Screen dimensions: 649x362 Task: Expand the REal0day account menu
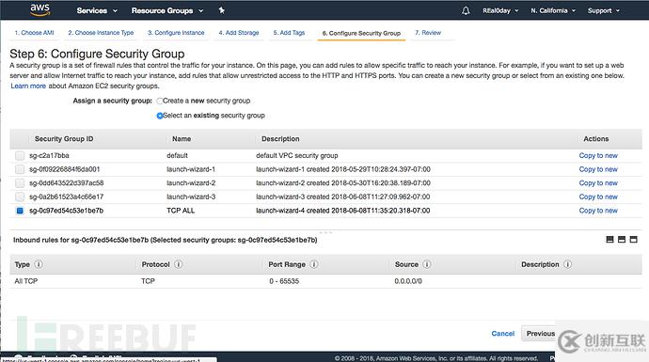[500, 10]
